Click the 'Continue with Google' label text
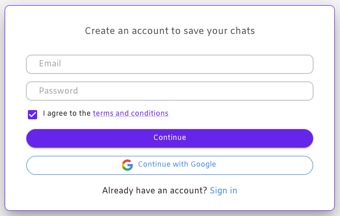Viewport: 340px width, 216px height. (x=177, y=165)
